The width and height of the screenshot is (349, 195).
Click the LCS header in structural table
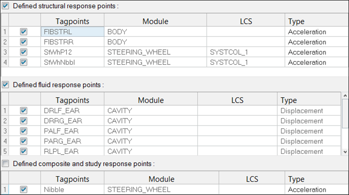coord(246,21)
